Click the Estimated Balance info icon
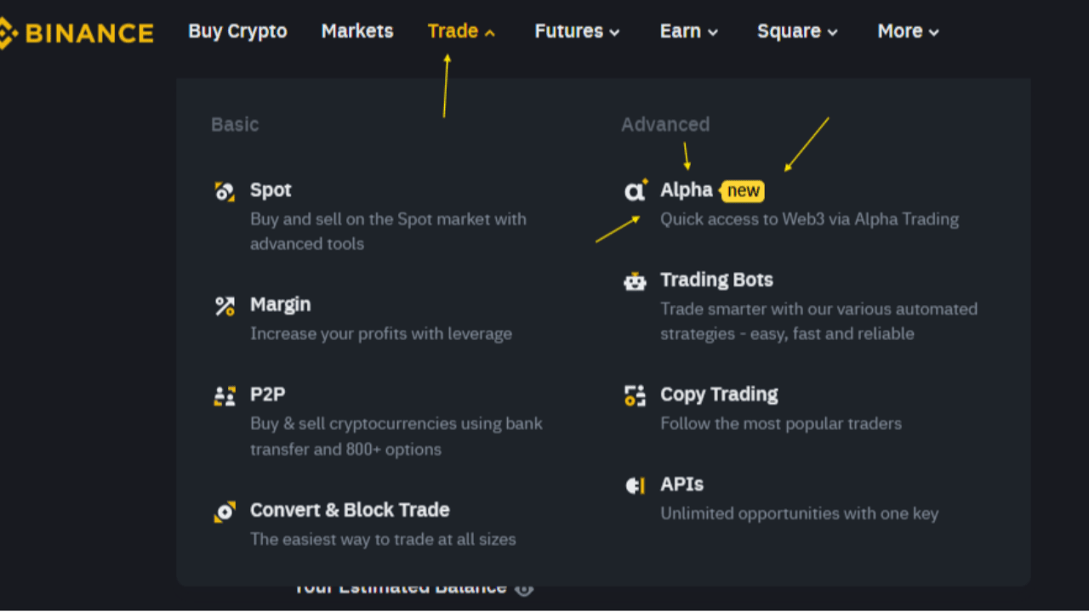 [x=524, y=587]
